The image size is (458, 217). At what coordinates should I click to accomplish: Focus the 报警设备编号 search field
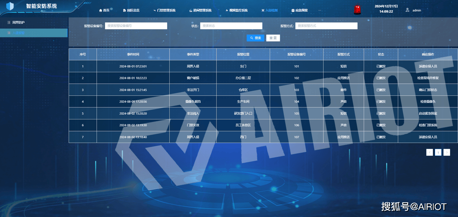136,26
